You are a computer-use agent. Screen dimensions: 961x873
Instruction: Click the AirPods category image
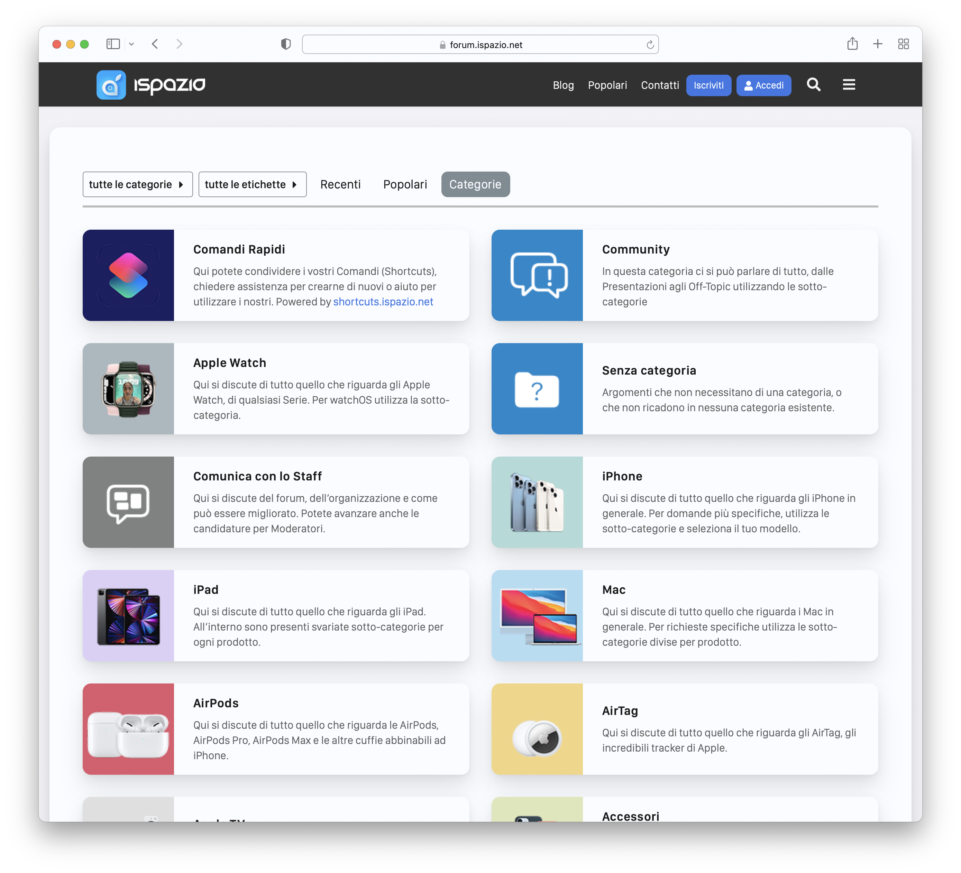(128, 729)
